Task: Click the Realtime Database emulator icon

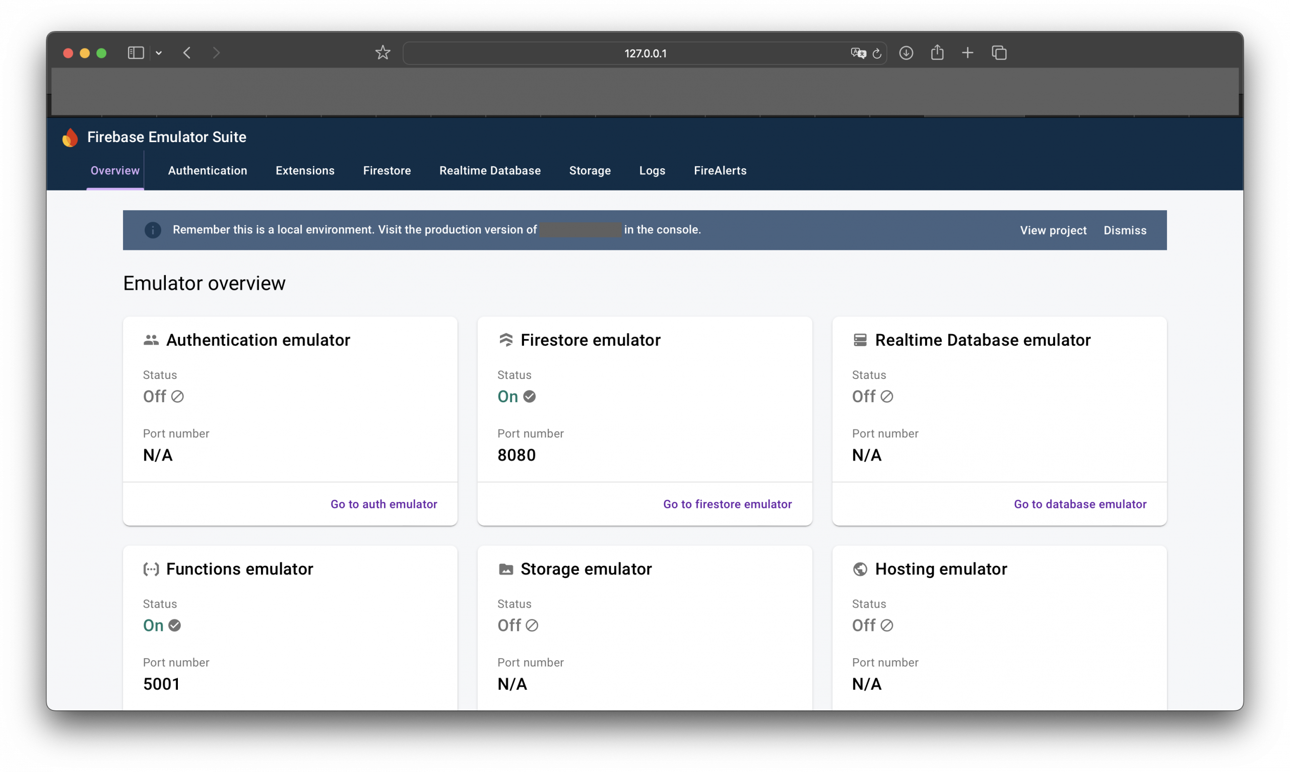Action: 860,340
